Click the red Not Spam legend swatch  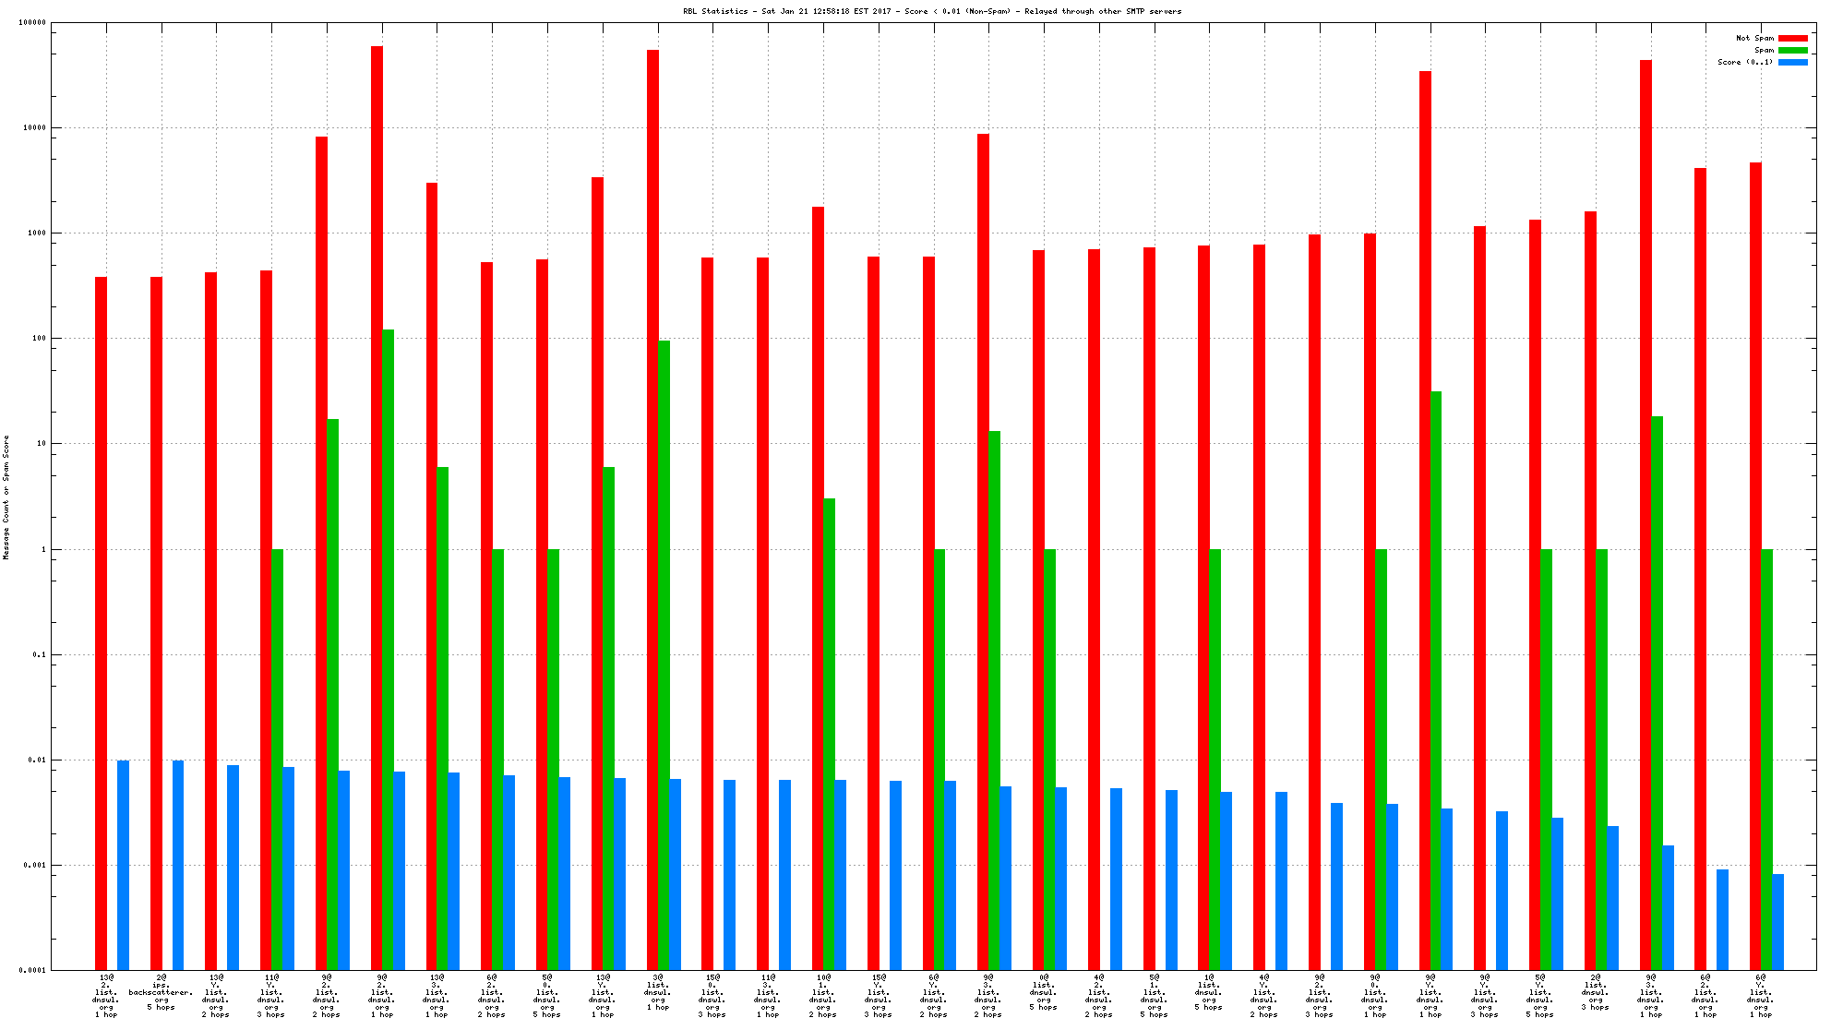(x=1792, y=38)
